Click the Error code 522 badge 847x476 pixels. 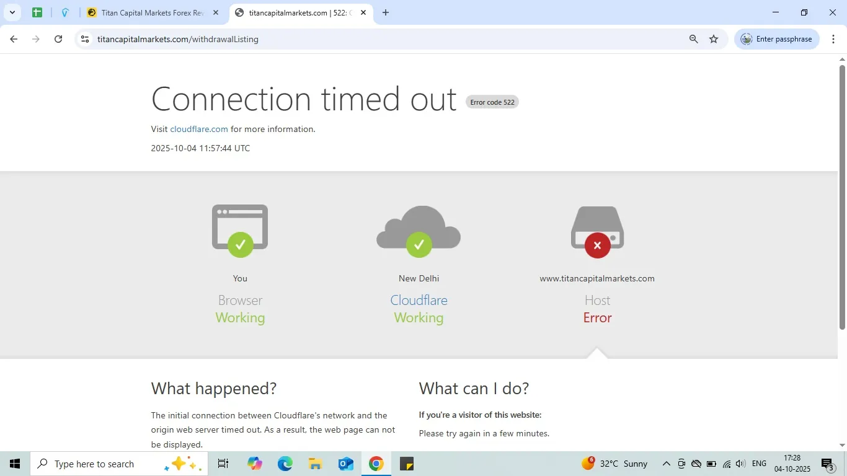pos(492,102)
